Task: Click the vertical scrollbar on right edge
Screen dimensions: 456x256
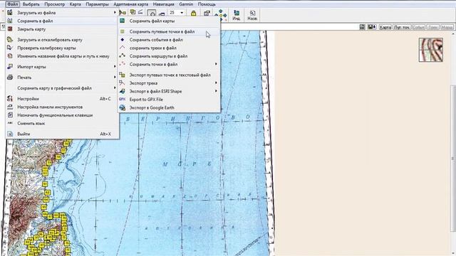Action: 454,158
